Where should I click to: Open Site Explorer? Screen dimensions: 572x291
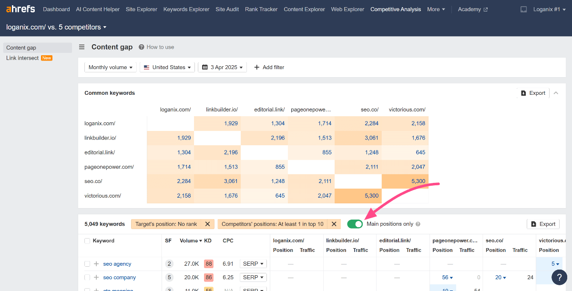pyautogui.click(x=142, y=9)
